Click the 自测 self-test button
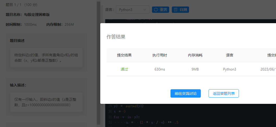Screen dimensions: 276x127 click(180, 10)
